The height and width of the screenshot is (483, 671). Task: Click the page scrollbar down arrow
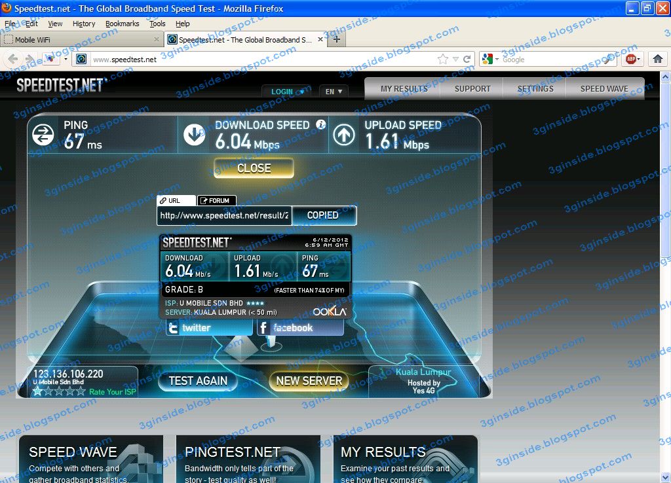pyautogui.click(x=666, y=477)
